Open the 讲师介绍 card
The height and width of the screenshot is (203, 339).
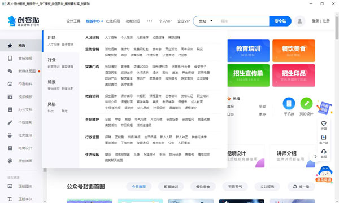pos(292,156)
